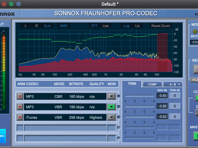The width and height of the screenshot is (198, 148).
Task: Select codec name iTunes
Action: click(x=32, y=118)
